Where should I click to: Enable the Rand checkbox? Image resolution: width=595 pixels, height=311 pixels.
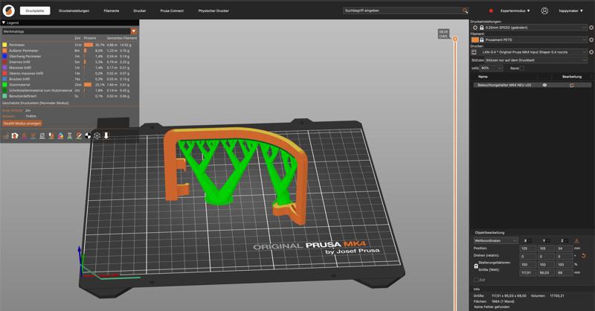tap(522, 68)
